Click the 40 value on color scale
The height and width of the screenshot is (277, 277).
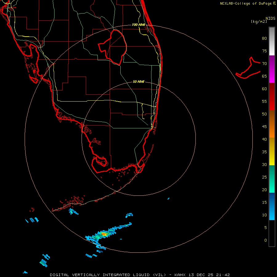(x=264, y=139)
